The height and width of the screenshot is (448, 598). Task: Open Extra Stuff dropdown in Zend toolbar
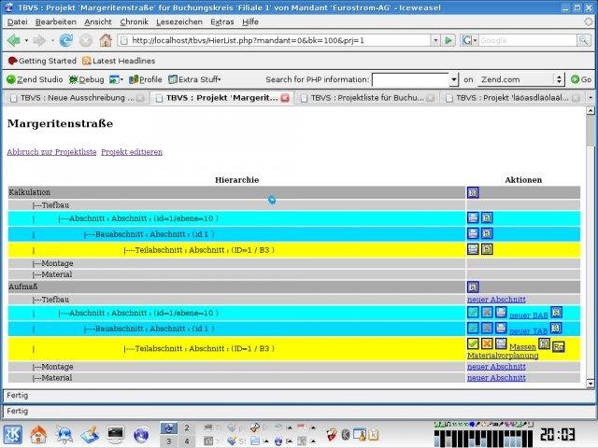tap(194, 79)
